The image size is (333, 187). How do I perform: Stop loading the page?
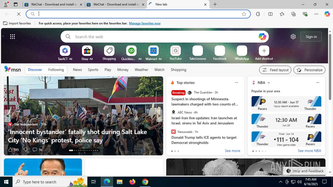pos(19,14)
